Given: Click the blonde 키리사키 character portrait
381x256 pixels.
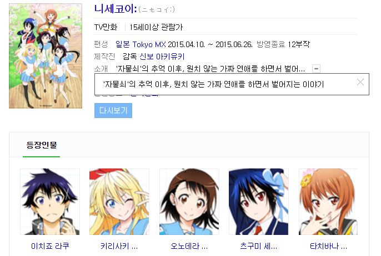Looking at the screenshot, I should 119,202.
